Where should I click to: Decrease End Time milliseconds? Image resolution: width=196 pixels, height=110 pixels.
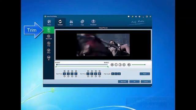pyautogui.click(x=100, y=76)
